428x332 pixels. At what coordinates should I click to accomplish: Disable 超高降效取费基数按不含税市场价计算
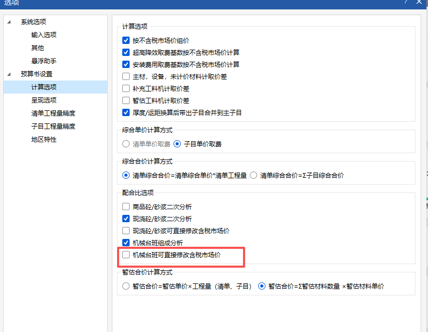125,52
